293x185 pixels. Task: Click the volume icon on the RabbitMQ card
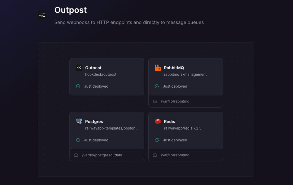pos(155,101)
